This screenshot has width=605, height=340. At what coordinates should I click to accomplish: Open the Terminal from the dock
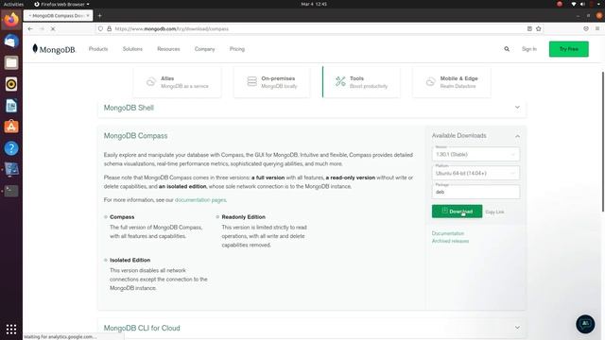pyautogui.click(x=11, y=191)
